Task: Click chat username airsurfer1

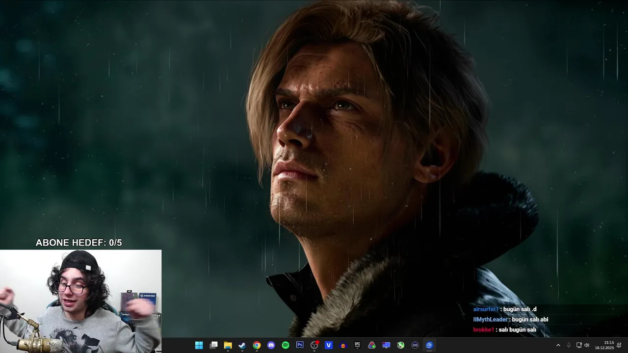Action: (486, 309)
